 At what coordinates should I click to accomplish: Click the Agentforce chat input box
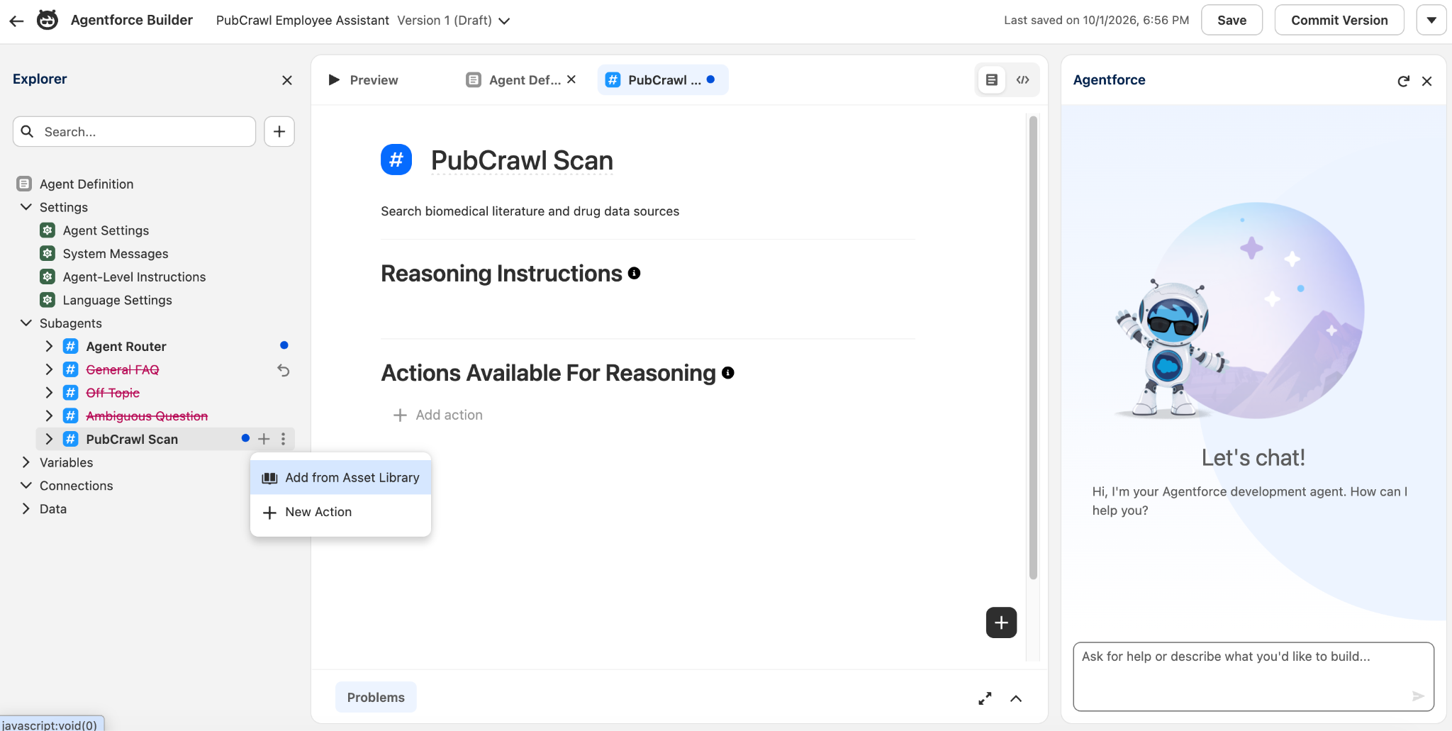[x=1253, y=676]
